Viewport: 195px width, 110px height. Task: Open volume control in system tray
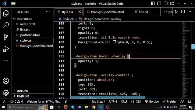[171, 107]
